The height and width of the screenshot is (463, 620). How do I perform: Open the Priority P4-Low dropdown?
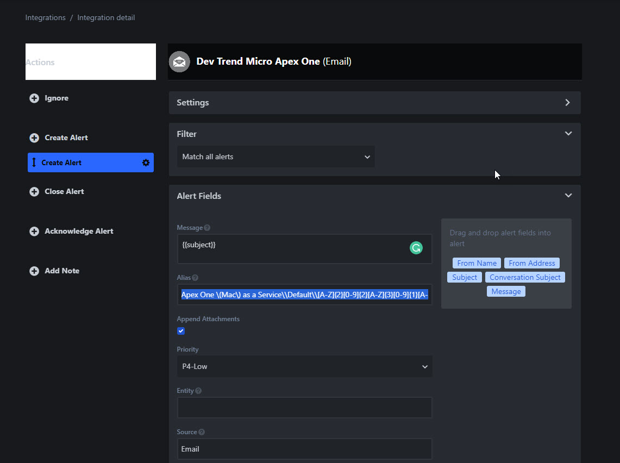click(x=304, y=366)
